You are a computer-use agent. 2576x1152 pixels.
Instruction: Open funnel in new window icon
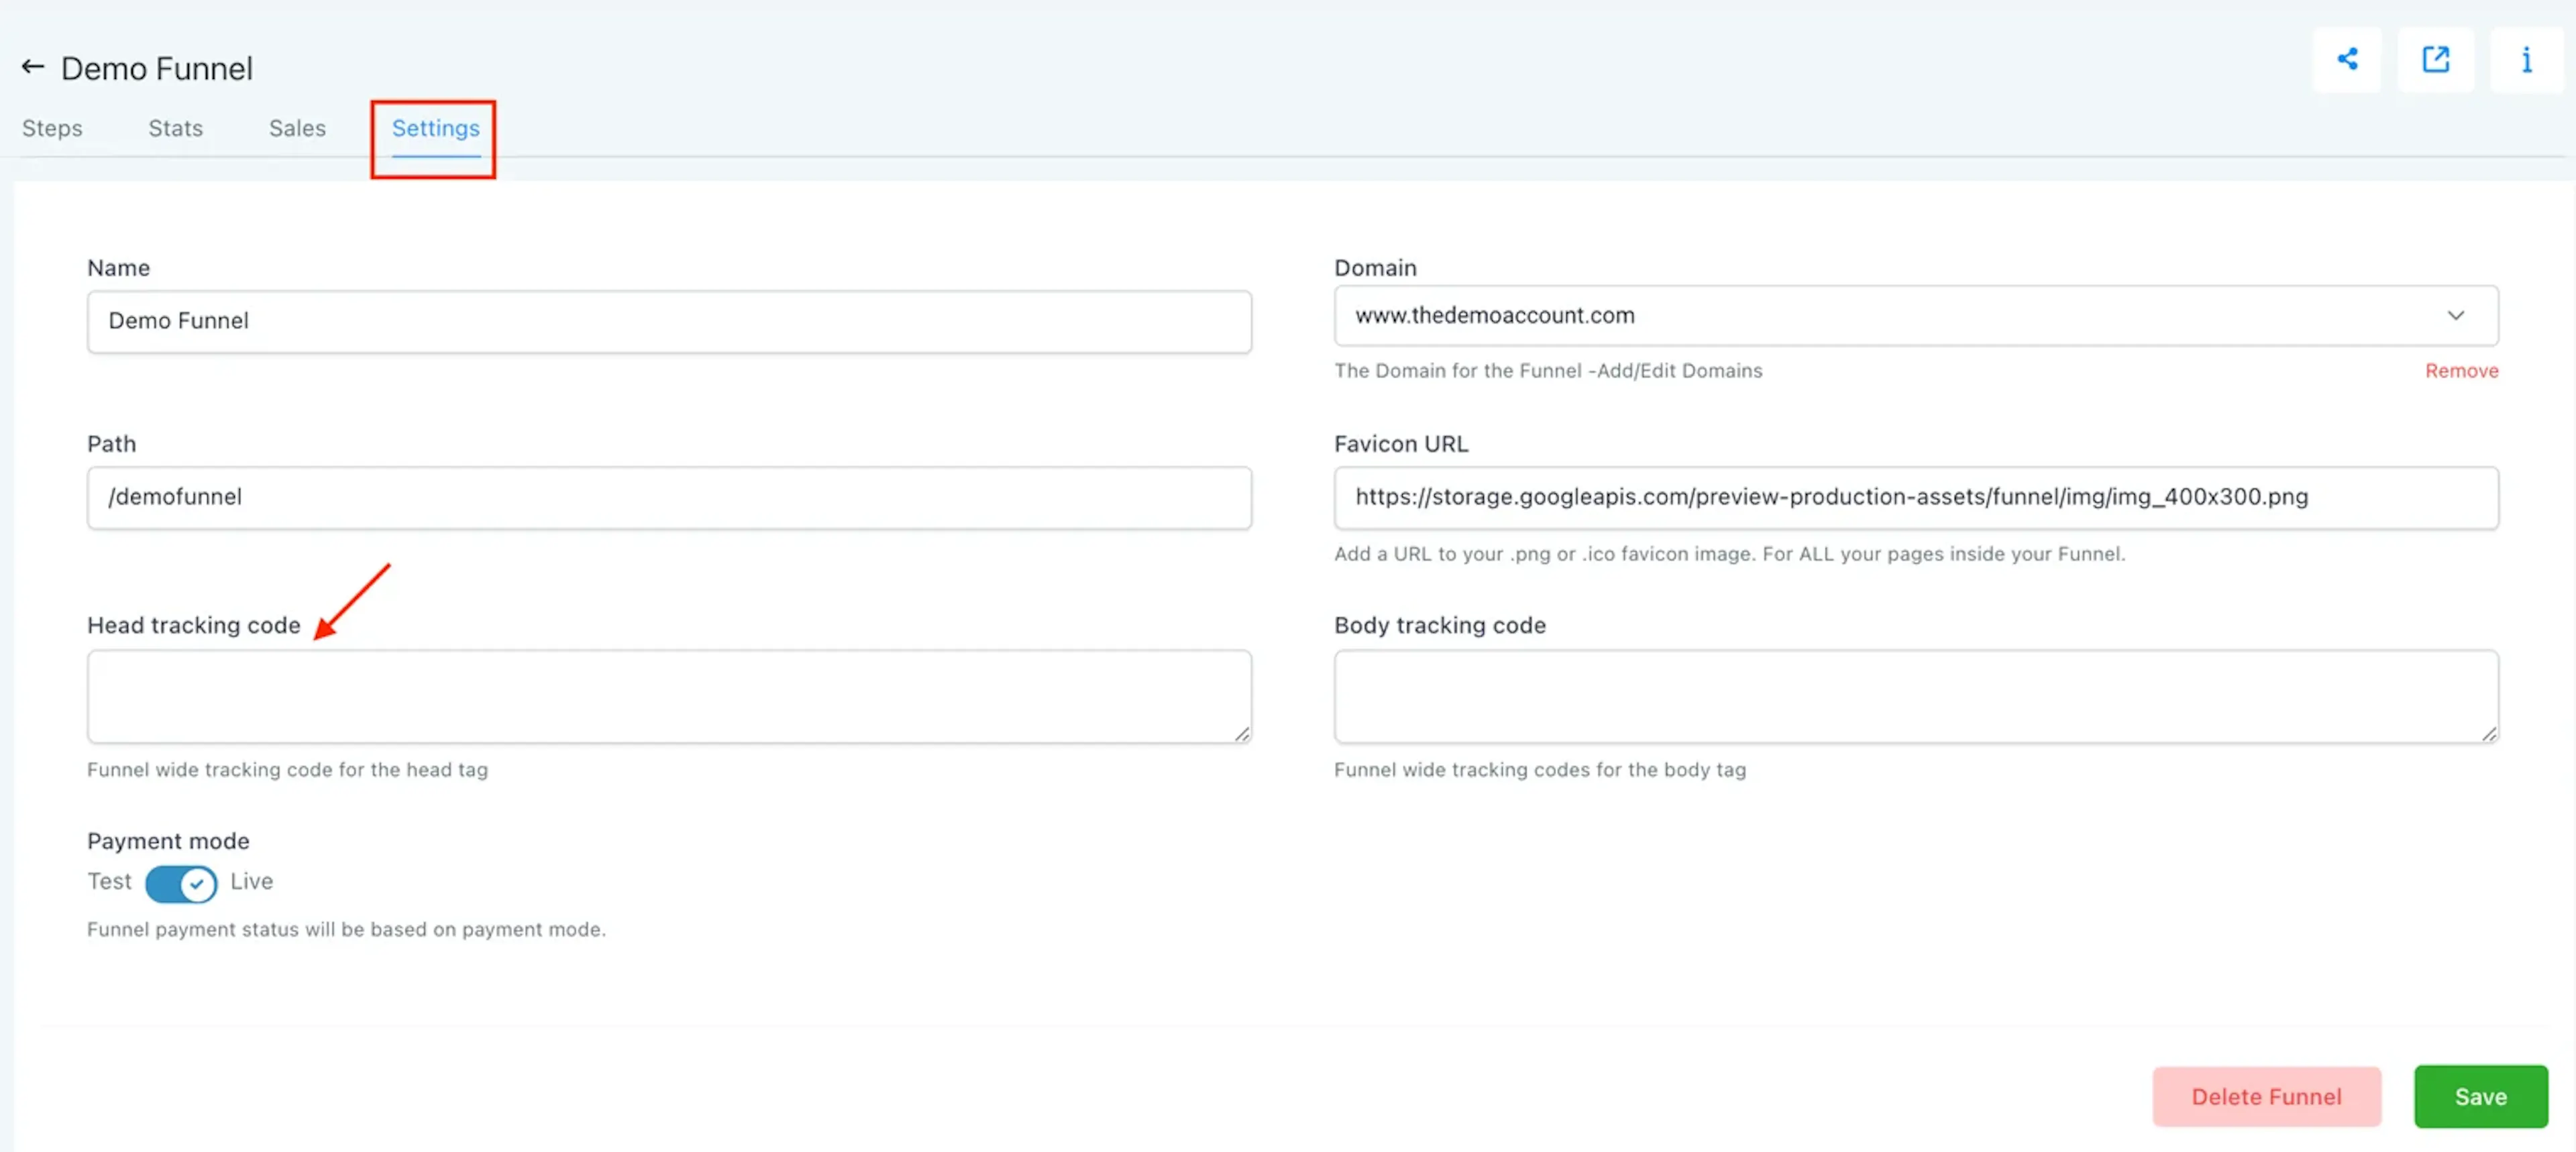pos(2435,60)
